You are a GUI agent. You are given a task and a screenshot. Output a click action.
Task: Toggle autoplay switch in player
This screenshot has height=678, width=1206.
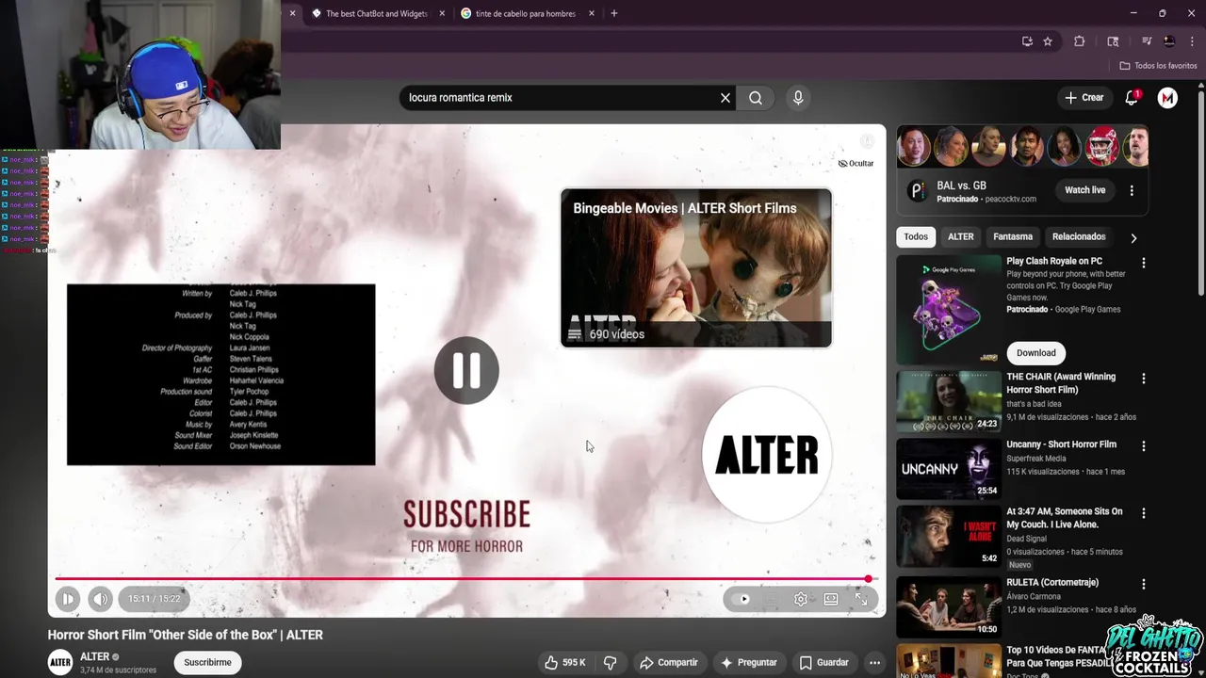[743, 599]
